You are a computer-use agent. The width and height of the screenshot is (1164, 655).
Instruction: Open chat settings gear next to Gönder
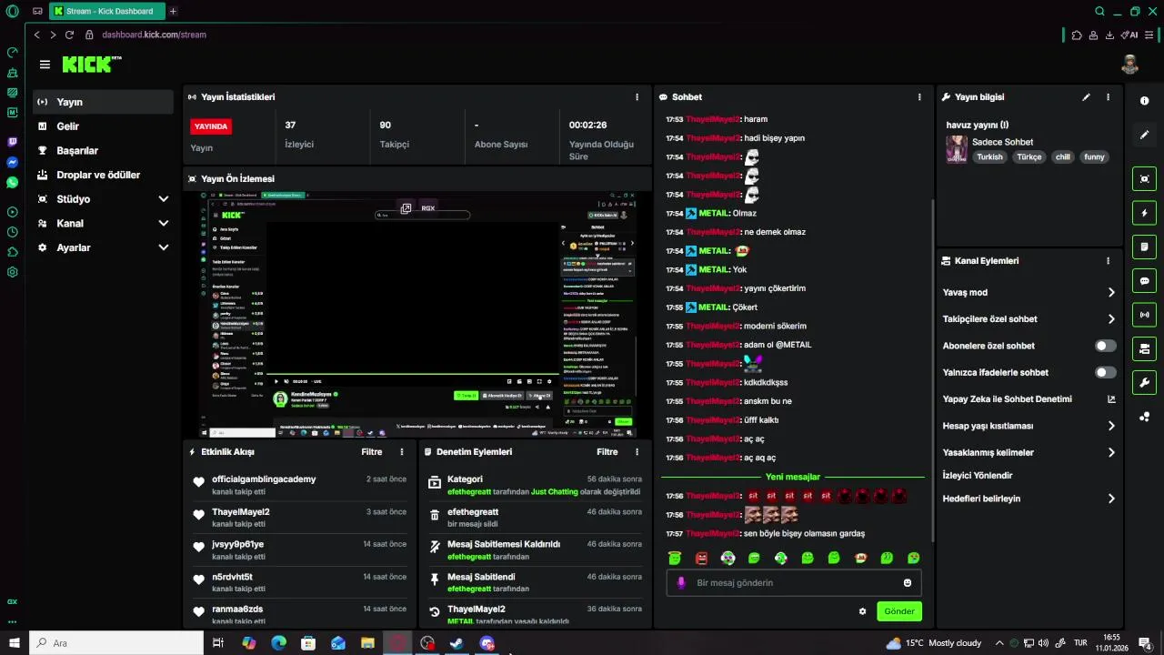point(862,611)
